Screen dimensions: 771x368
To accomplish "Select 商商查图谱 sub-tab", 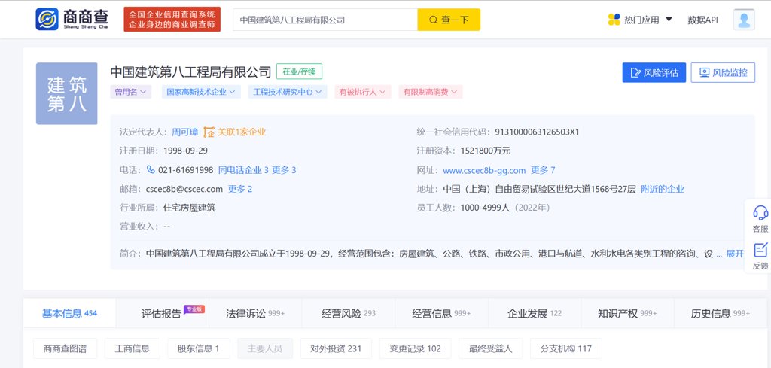I will coord(66,348).
